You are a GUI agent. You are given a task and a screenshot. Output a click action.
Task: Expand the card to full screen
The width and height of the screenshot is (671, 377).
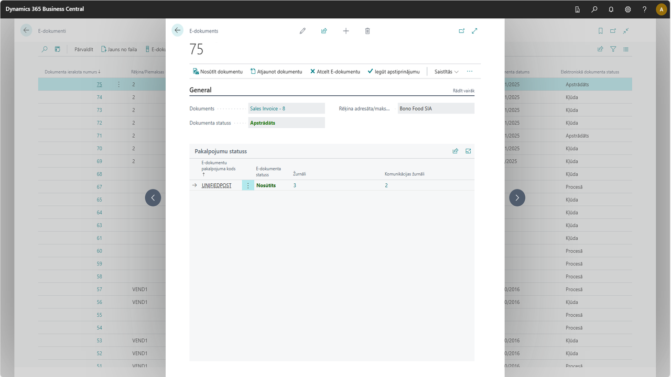coord(474,31)
